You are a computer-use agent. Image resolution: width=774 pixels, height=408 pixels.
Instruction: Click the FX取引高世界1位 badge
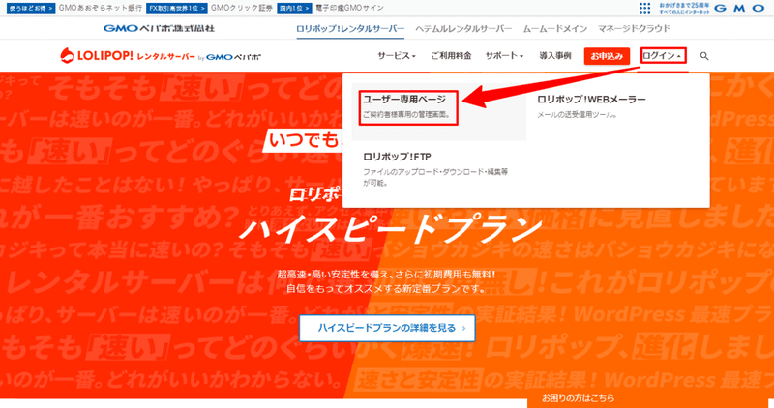click(177, 8)
